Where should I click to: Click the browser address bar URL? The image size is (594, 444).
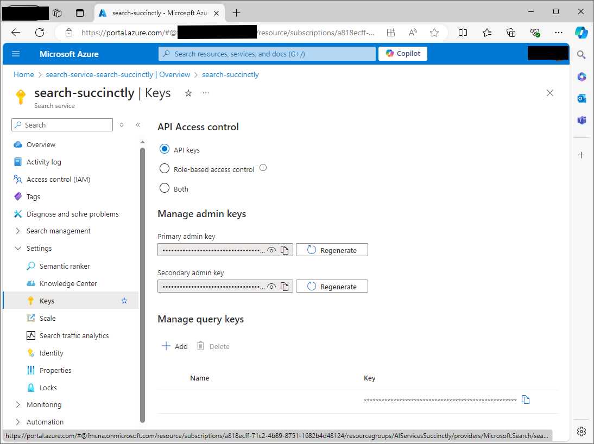tap(228, 33)
